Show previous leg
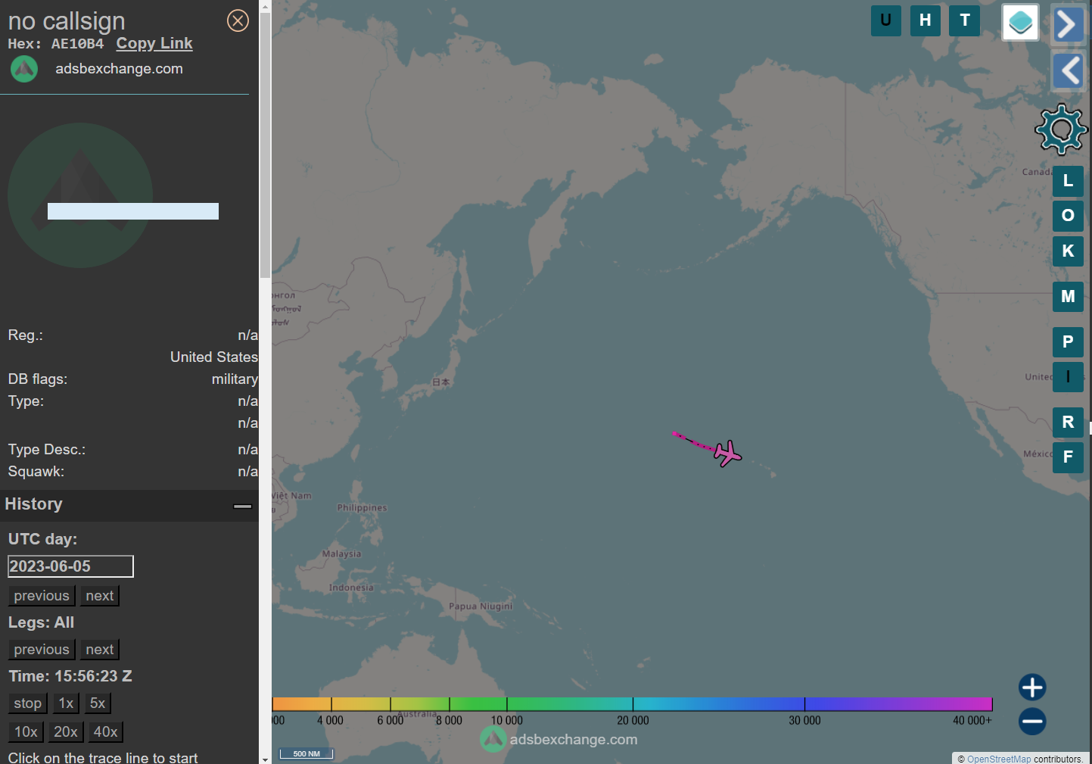Viewport: 1092px width, 764px height. point(42,650)
